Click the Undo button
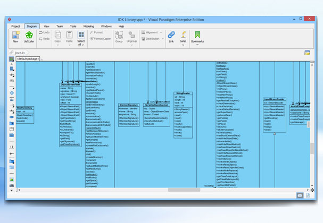323x223 pixels. pos(44,32)
